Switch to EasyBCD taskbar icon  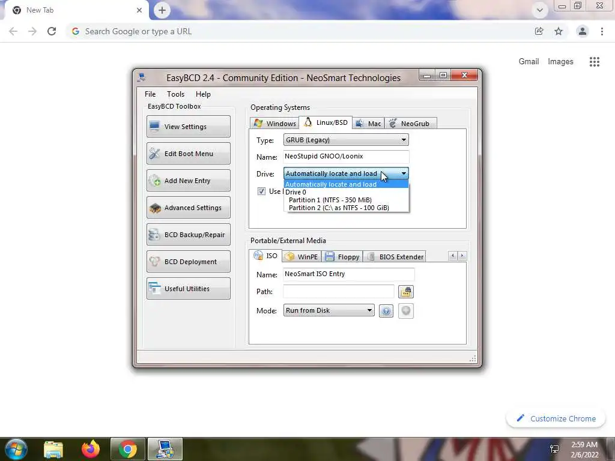pos(165,449)
